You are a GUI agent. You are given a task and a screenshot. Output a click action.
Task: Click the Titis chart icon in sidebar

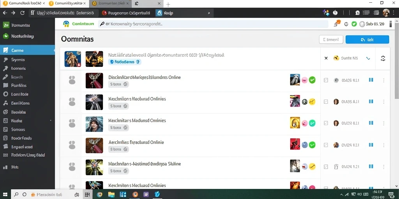coord(5,167)
